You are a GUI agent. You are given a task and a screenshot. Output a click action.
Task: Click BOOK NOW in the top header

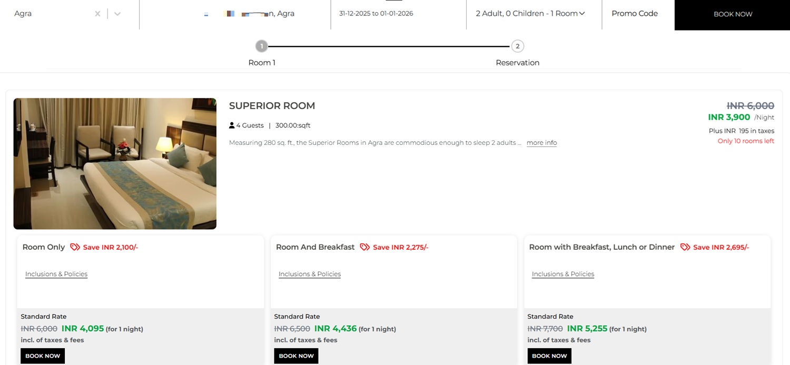(733, 14)
